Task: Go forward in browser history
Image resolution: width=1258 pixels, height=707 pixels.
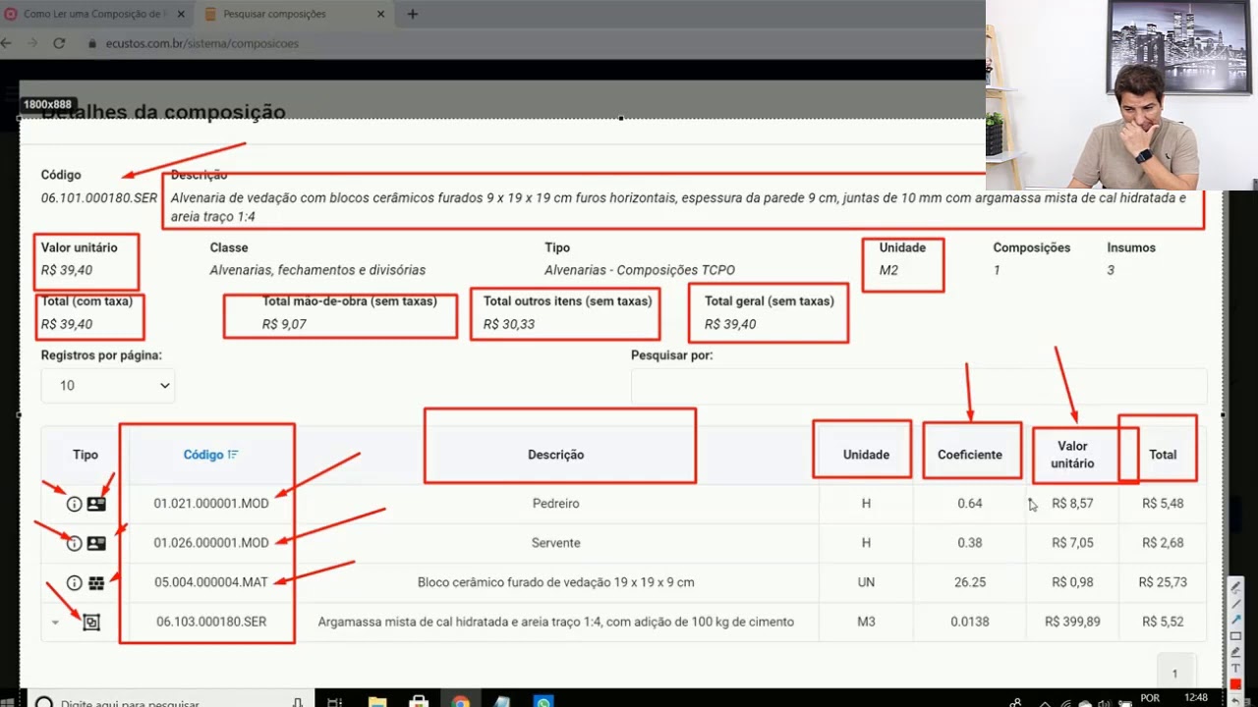Action: click(32, 43)
